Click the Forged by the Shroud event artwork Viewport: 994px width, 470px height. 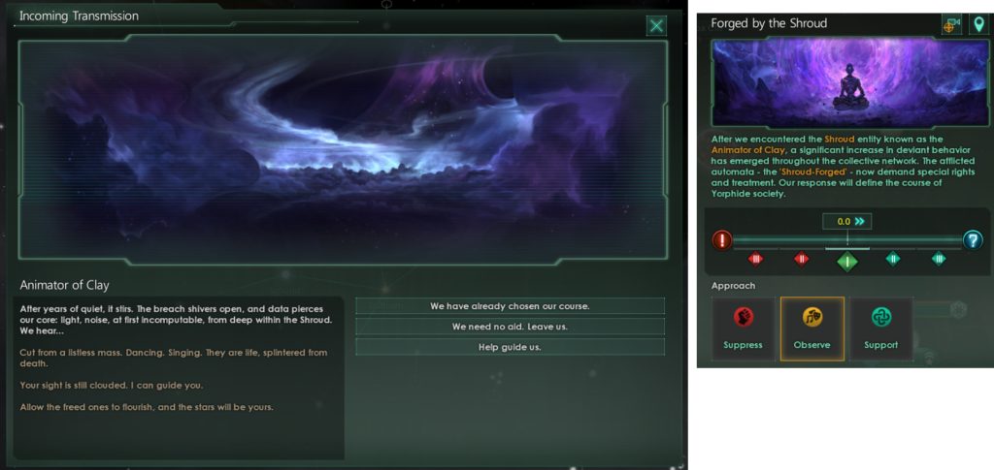coord(846,83)
